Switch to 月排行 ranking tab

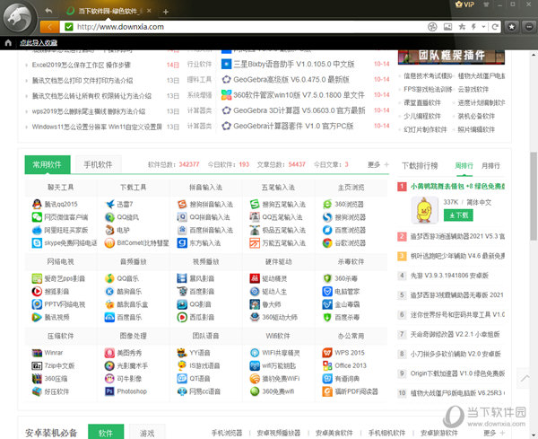tap(490, 165)
